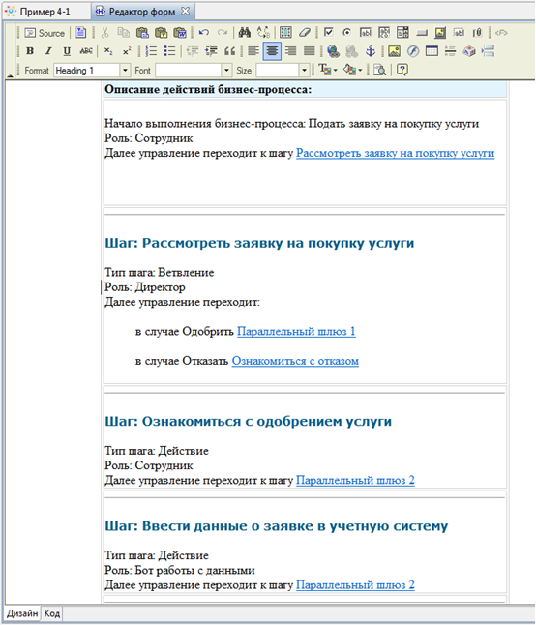The height and width of the screenshot is (625, 536).
Task: Insert a button form element
Action: tap(422, 33)
